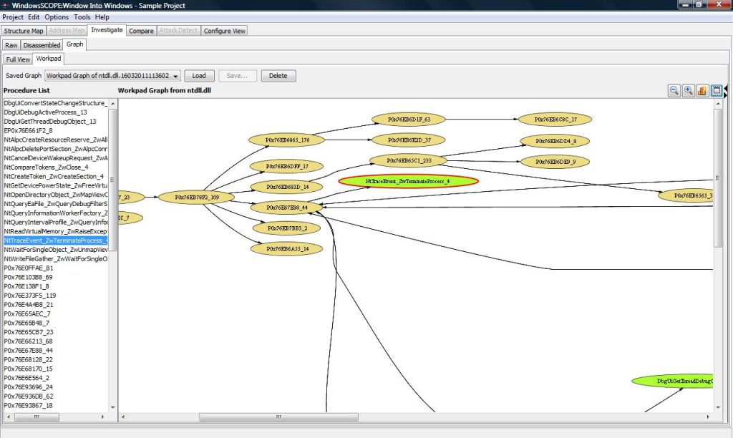Viewport: 733px width, 438px height.
Task: Switch to the Full View tab
Action: (18, 59)
